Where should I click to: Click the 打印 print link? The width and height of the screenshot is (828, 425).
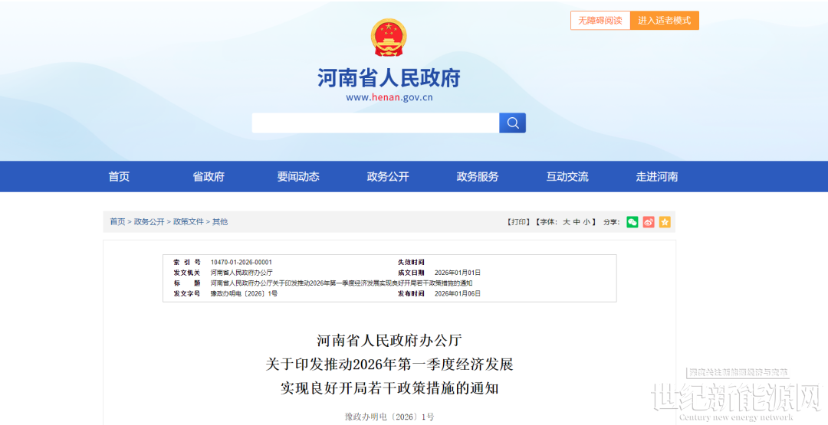[519, 222]
